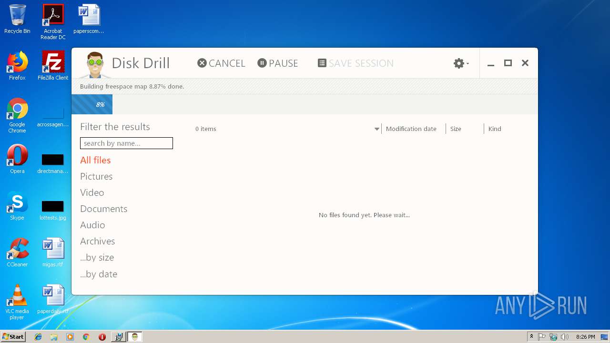Select the Google Chrome desktop shortcut
The height and width of the screenshot is (343, 610).
point(17,116)
